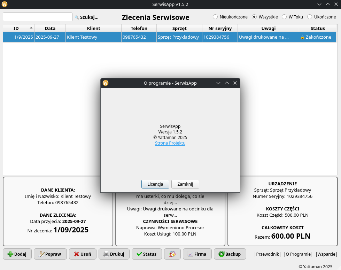Click the search text input field
The image size is (341, 270).
tap(38, 17)
